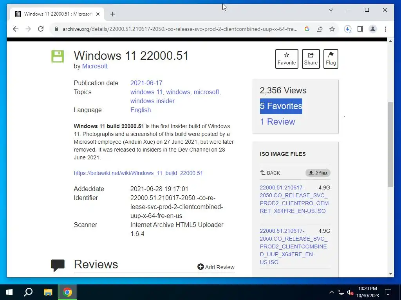Go back with the browser back arrow

coord(16,29)
